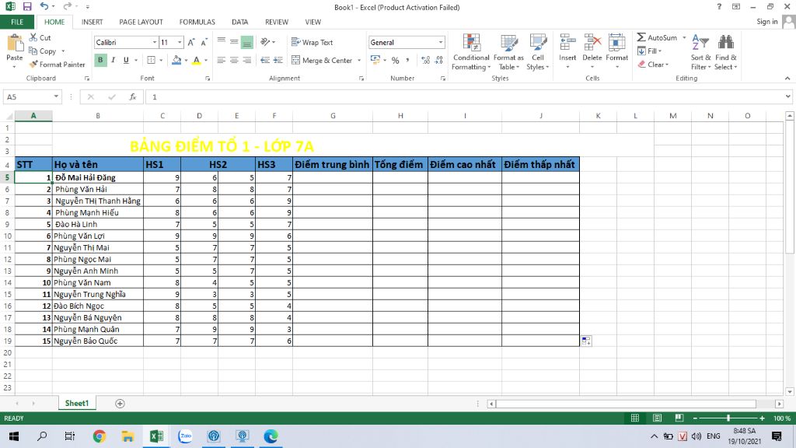Open the Calibri font name dropdown
Viewport: 796px width, 448px height.
pos(155,42)
